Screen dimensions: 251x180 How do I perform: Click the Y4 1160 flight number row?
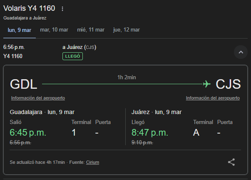click(13, 56)
